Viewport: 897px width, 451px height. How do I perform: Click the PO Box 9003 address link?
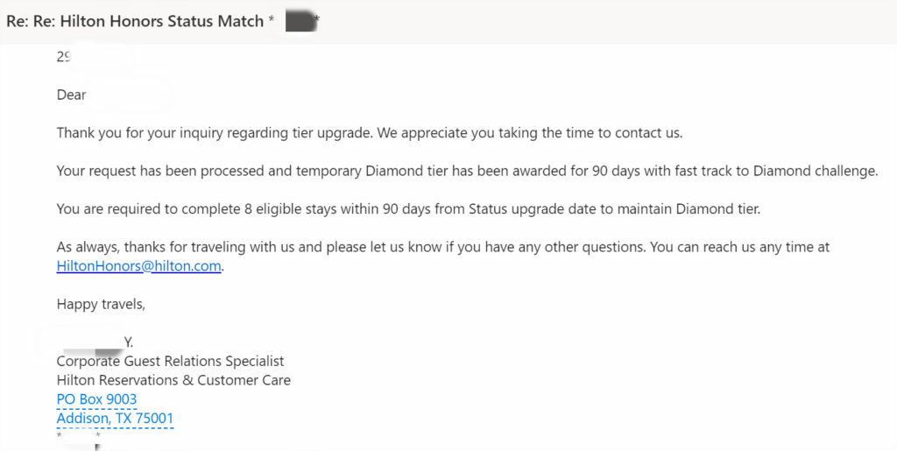(96, 399)
